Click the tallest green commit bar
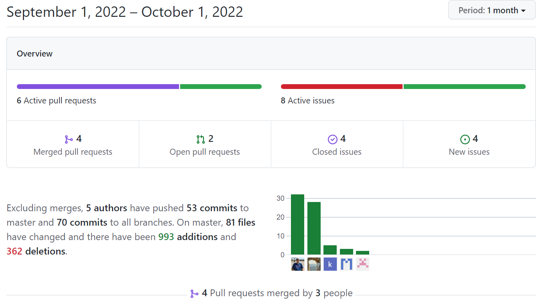 (297, 224)
